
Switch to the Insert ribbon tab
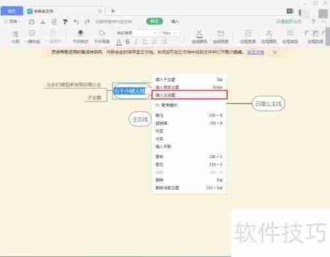click(x=175, y=21)
